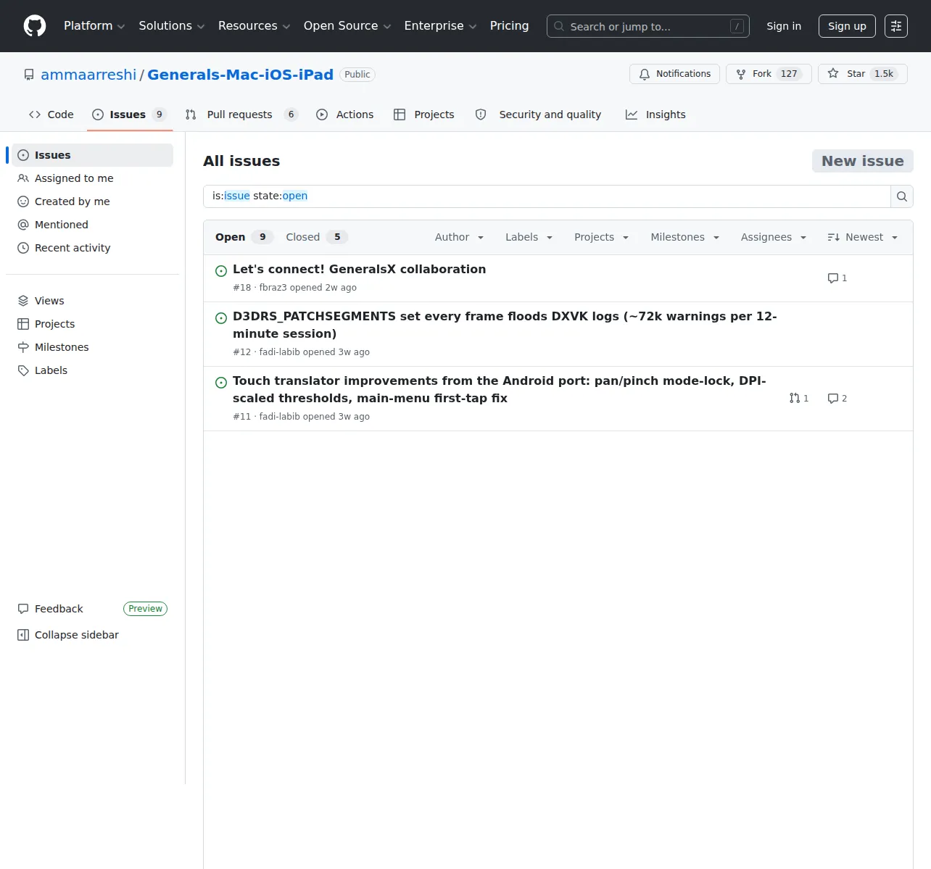Viewport: 931px width, 869px height.
Task: Click the open status icon for issue #18
Action: click(x=221, y=271)
